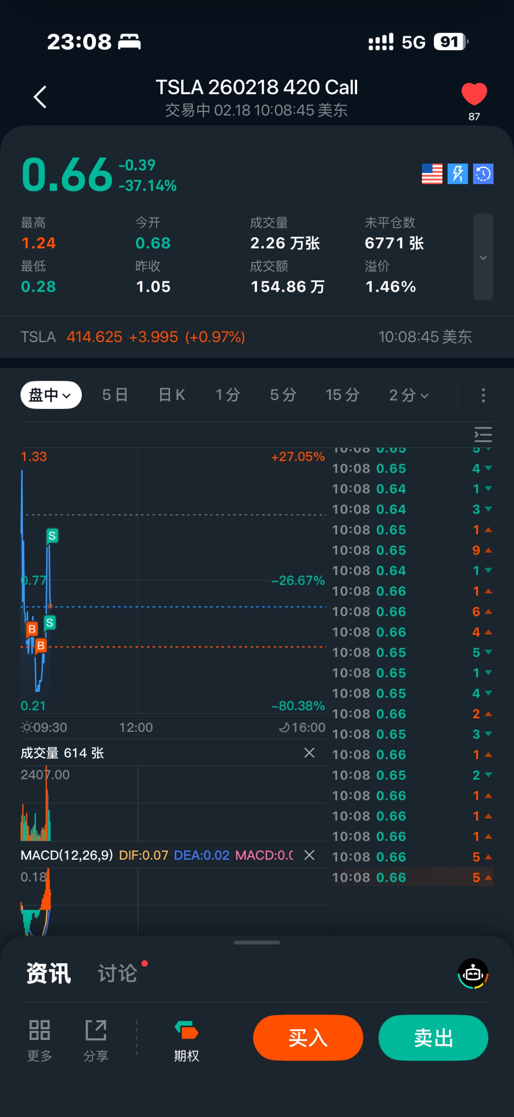514x1117 pixels.
Task: Open the 2分 interval dropdown
Action: pyautogui.click(x=409, y=395)
